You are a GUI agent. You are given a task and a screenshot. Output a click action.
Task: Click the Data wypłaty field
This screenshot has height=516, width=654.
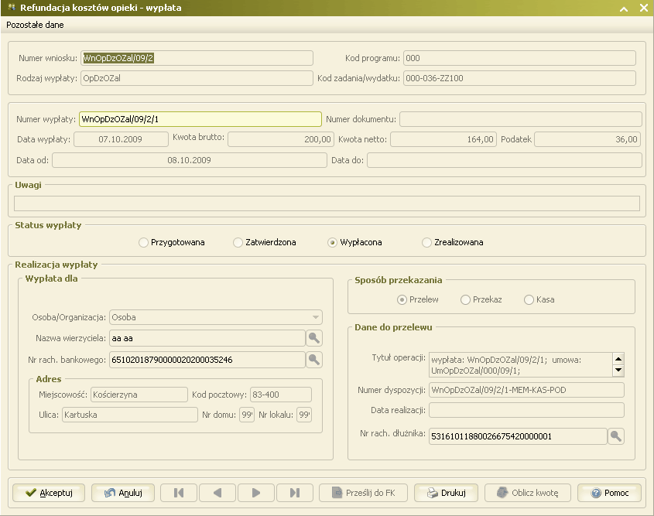121,139
